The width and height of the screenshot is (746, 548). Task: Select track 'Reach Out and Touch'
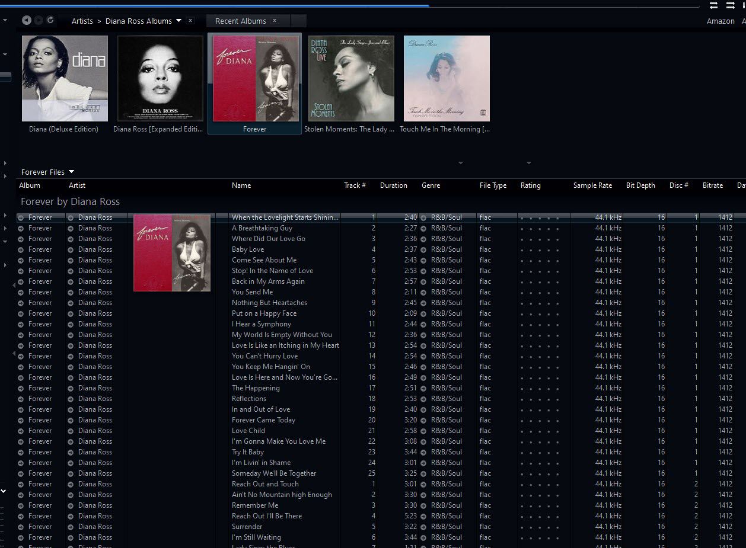pyautogui.click(x=265, y=484)
